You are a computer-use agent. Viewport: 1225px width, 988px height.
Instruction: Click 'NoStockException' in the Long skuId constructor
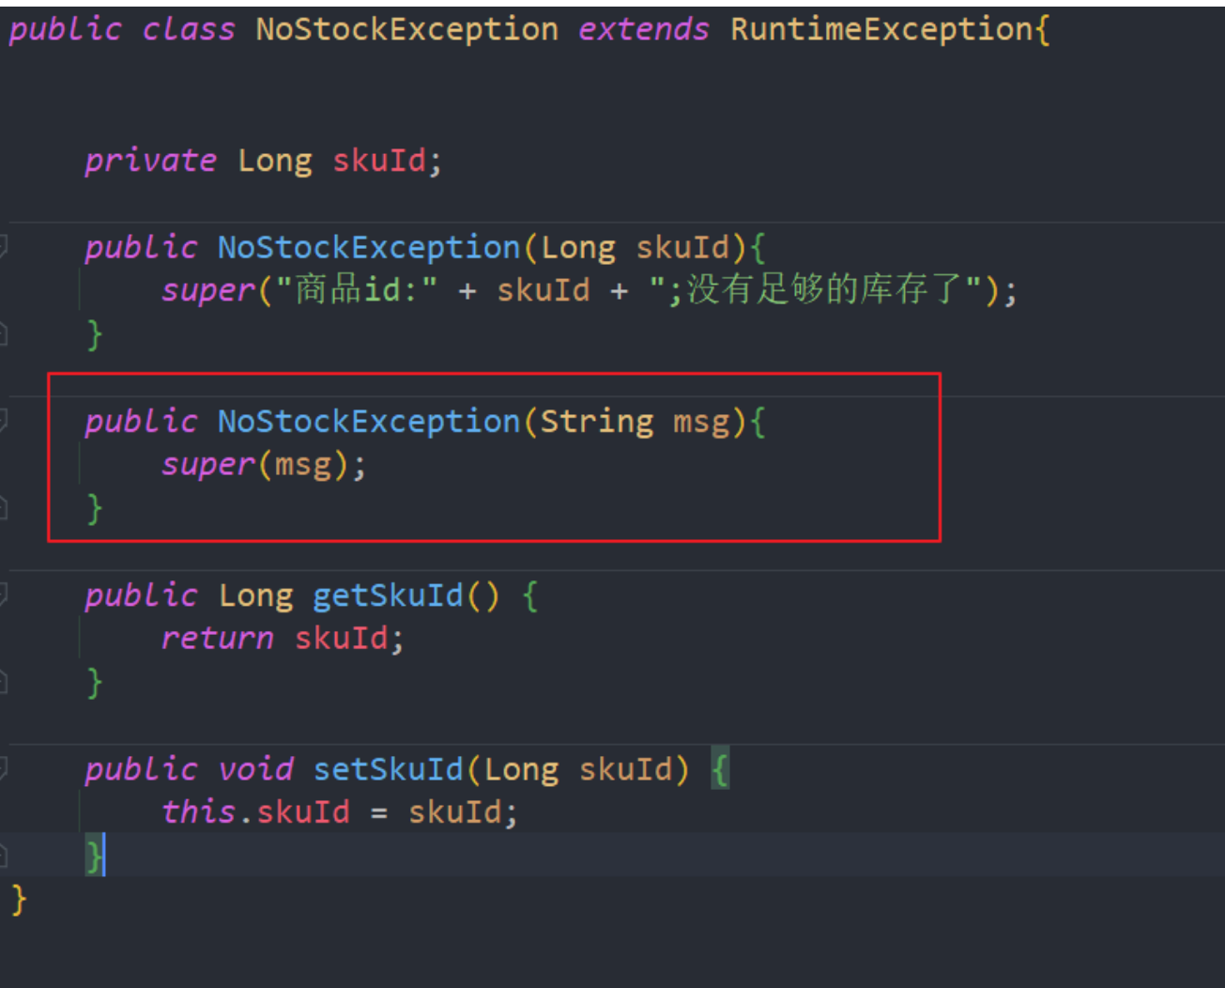pyautogui.click(x=369, y=247)
